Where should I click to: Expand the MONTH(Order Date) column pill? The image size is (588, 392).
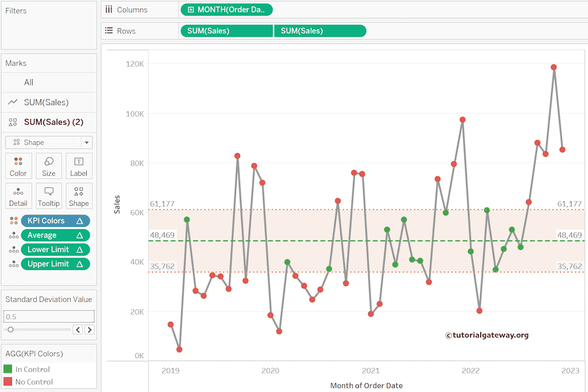click(191, 10)
